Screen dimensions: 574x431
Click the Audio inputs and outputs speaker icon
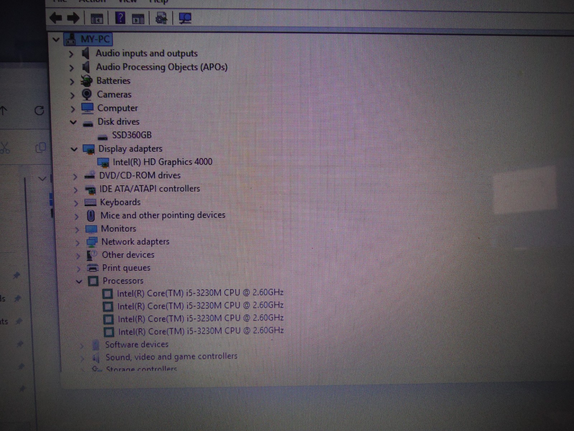pos(85,54)
